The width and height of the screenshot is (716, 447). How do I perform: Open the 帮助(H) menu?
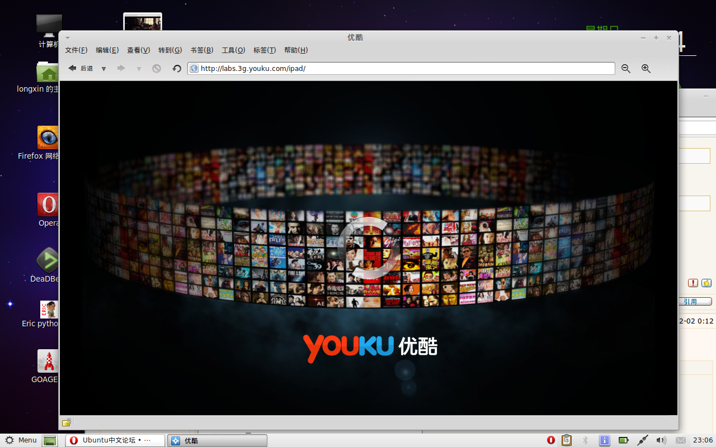point(296,50)
